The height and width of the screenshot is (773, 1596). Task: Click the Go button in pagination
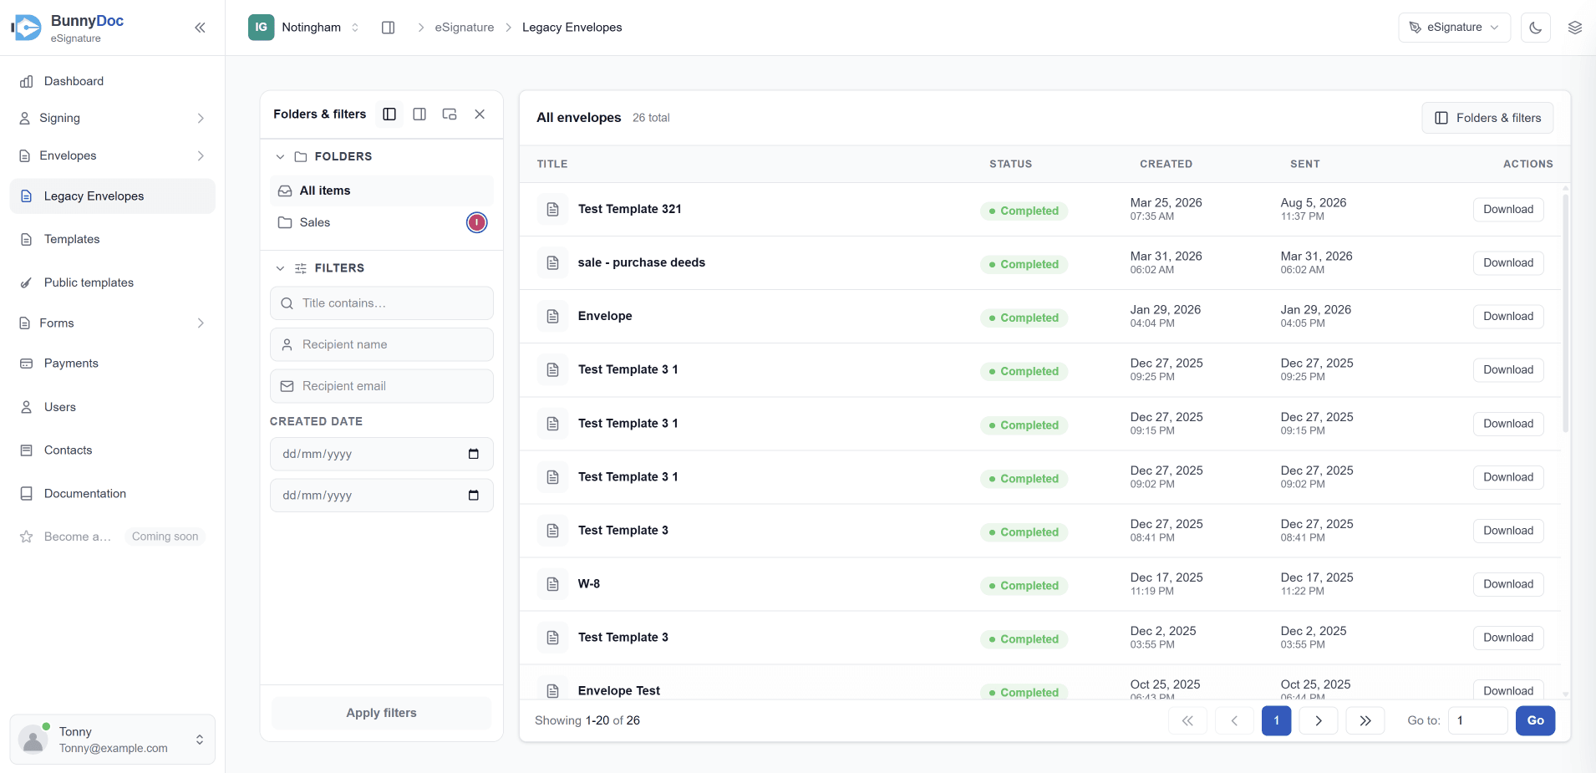click(1536, 720)
